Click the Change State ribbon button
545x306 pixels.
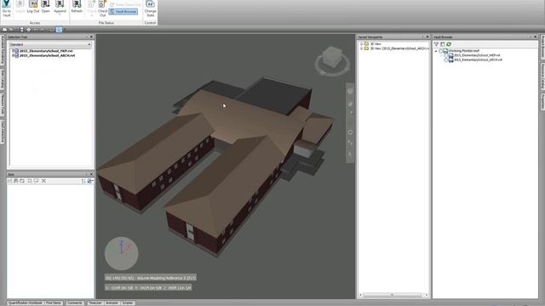[x=150, y=8]
